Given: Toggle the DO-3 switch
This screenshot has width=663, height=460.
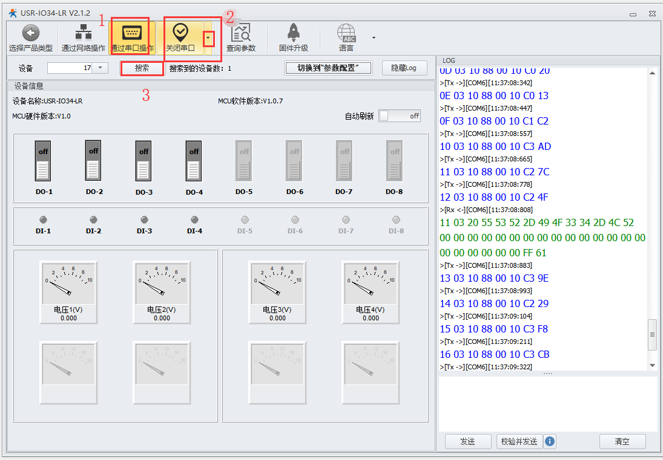Looking at the screenshot, I should pyautogui.click(x=143, y=161).
